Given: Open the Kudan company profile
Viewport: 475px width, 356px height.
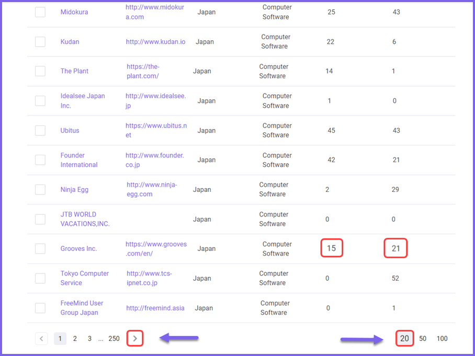Looking at the screenshot, I should coord(70,42).
